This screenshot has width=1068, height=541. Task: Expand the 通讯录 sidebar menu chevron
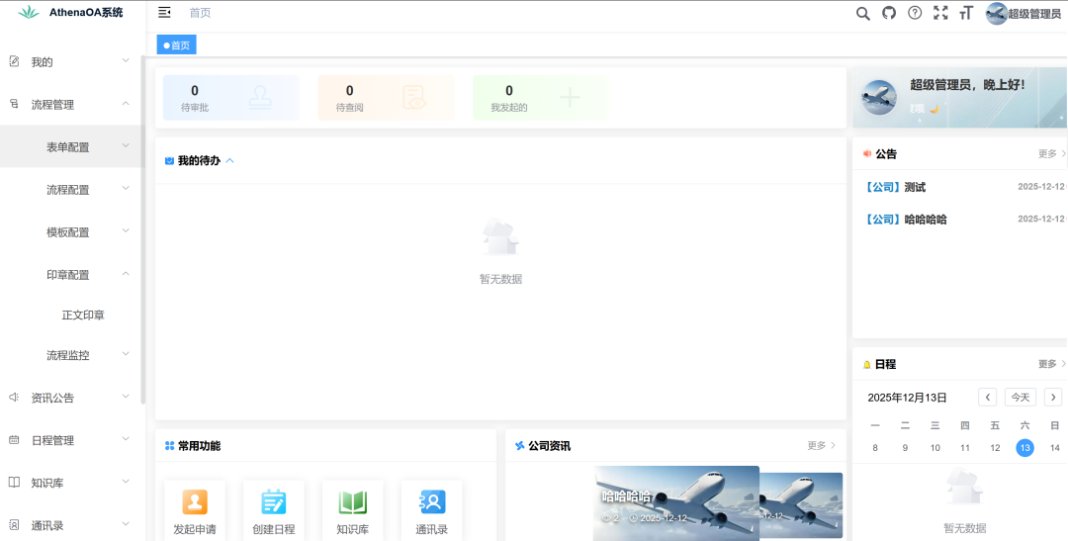coord(126,524)
